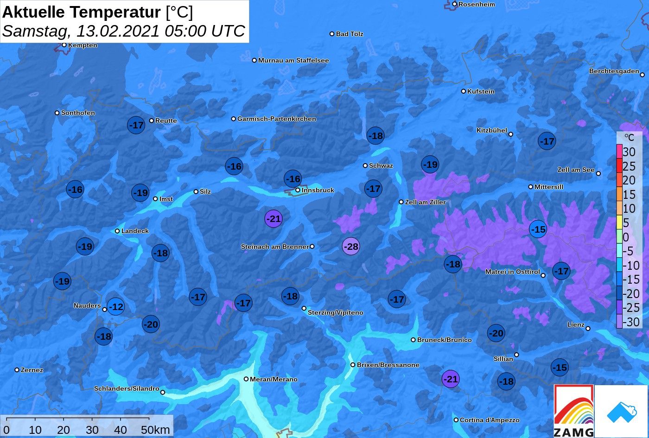The image size is (649, 438).
Task: Click the Garmisch-Partenkirchen label
Action: (x=277, y=119)
